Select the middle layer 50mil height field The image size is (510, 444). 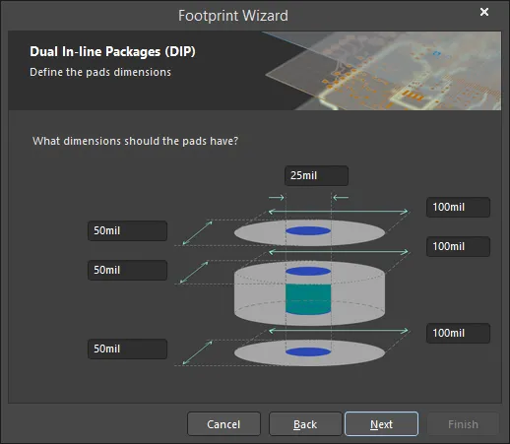coord(127,270)
